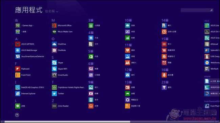Open the Sports app trophy icon
220x123 pixels.
point(164,87)
